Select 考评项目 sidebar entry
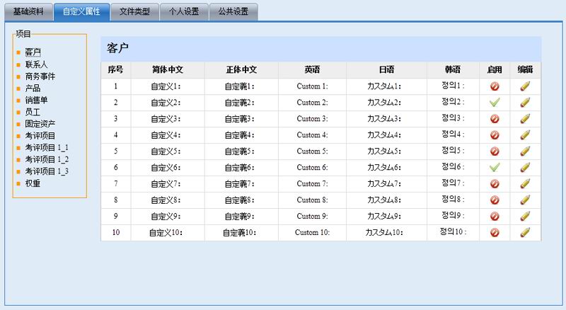This screenshot has height=310, width=566. coord(40,136)
